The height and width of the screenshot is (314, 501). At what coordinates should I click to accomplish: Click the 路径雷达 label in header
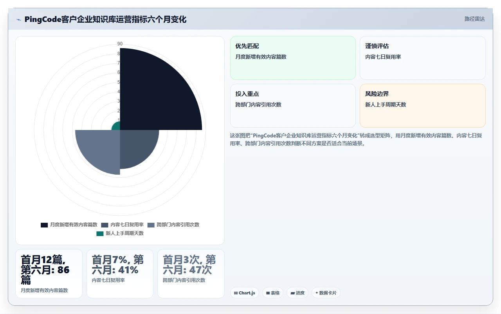click(x=474, y=19)
